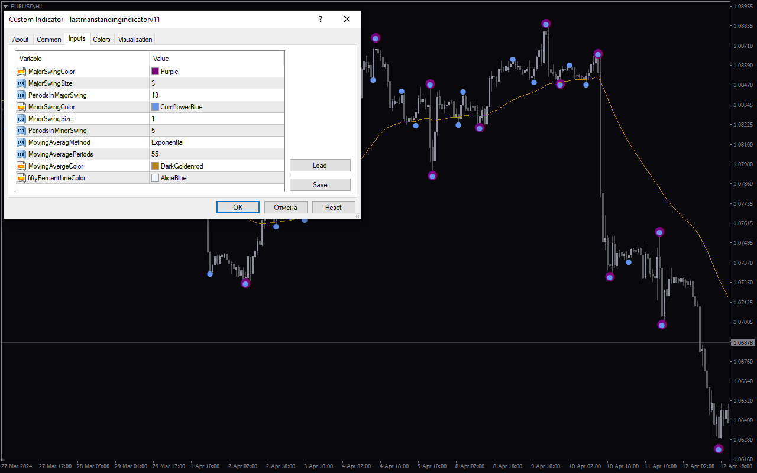Click the 10 Apr 02:00 time label
The width and height of the screenshot is (757, 473).
coord(586,466)
